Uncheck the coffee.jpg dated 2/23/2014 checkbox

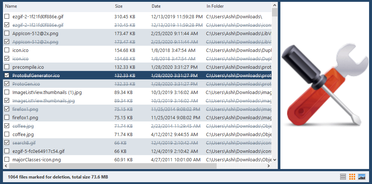[7, 126]
